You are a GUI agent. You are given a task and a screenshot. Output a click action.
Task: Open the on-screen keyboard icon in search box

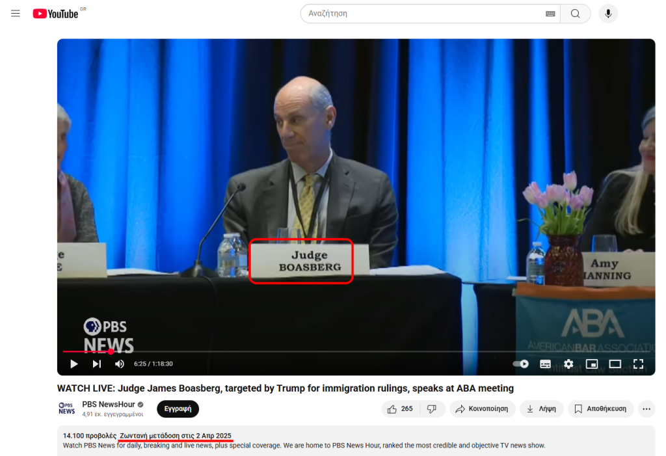(x=550, y=14)
